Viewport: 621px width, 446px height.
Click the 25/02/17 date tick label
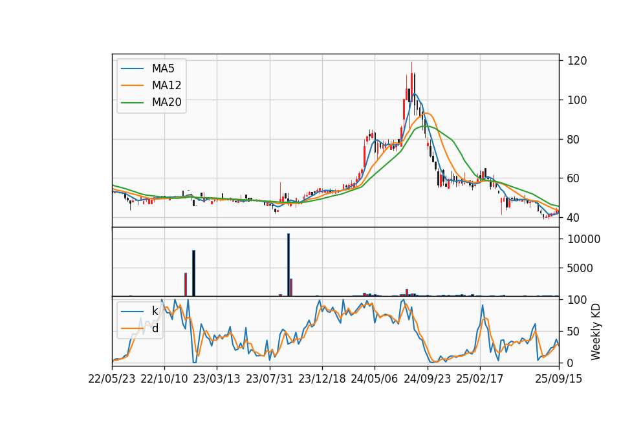pyautogui.click(x=479, y=379)
